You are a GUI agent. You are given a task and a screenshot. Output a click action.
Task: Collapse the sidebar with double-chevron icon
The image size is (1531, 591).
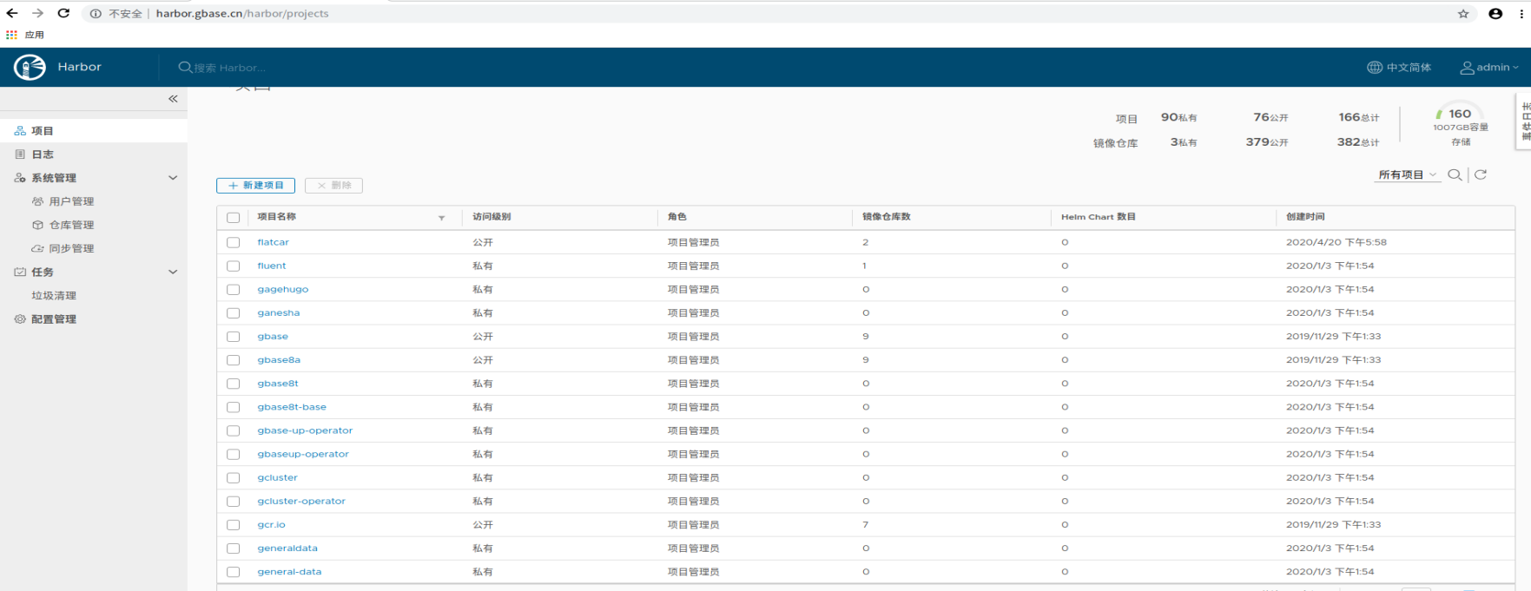click(x=173, y=99)
